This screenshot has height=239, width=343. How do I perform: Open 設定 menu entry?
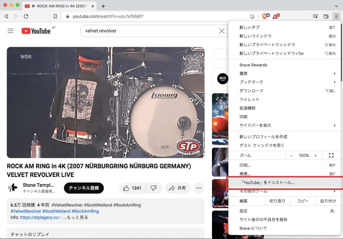click(x=284, y=211)
